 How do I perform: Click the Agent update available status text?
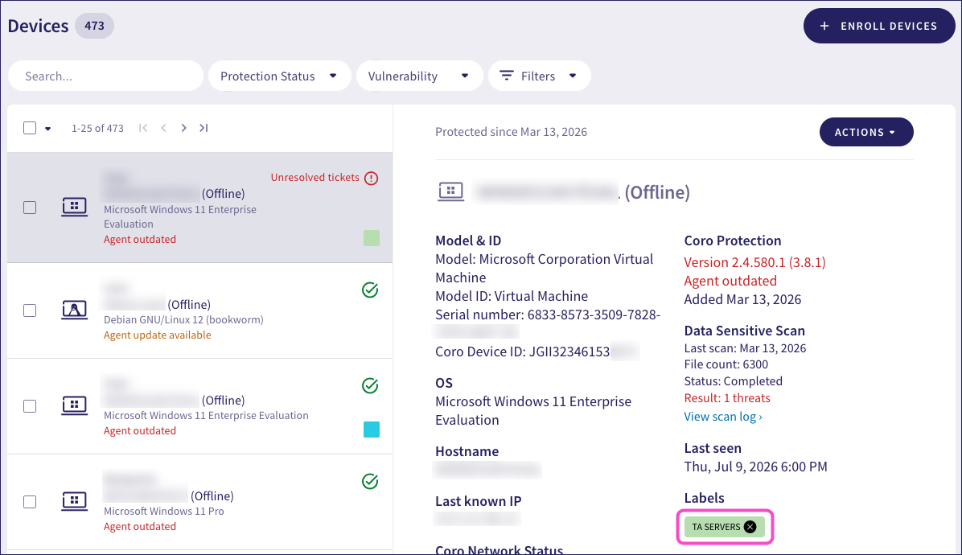pos(157,335)
